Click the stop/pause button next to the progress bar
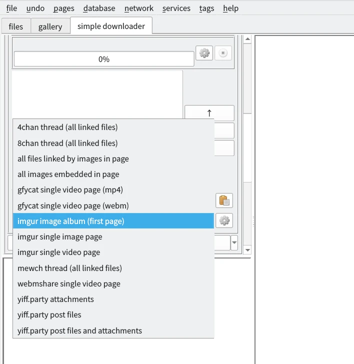Image resolution: width=354 pixels, height=364 pixels. click(x=223, y=53)
